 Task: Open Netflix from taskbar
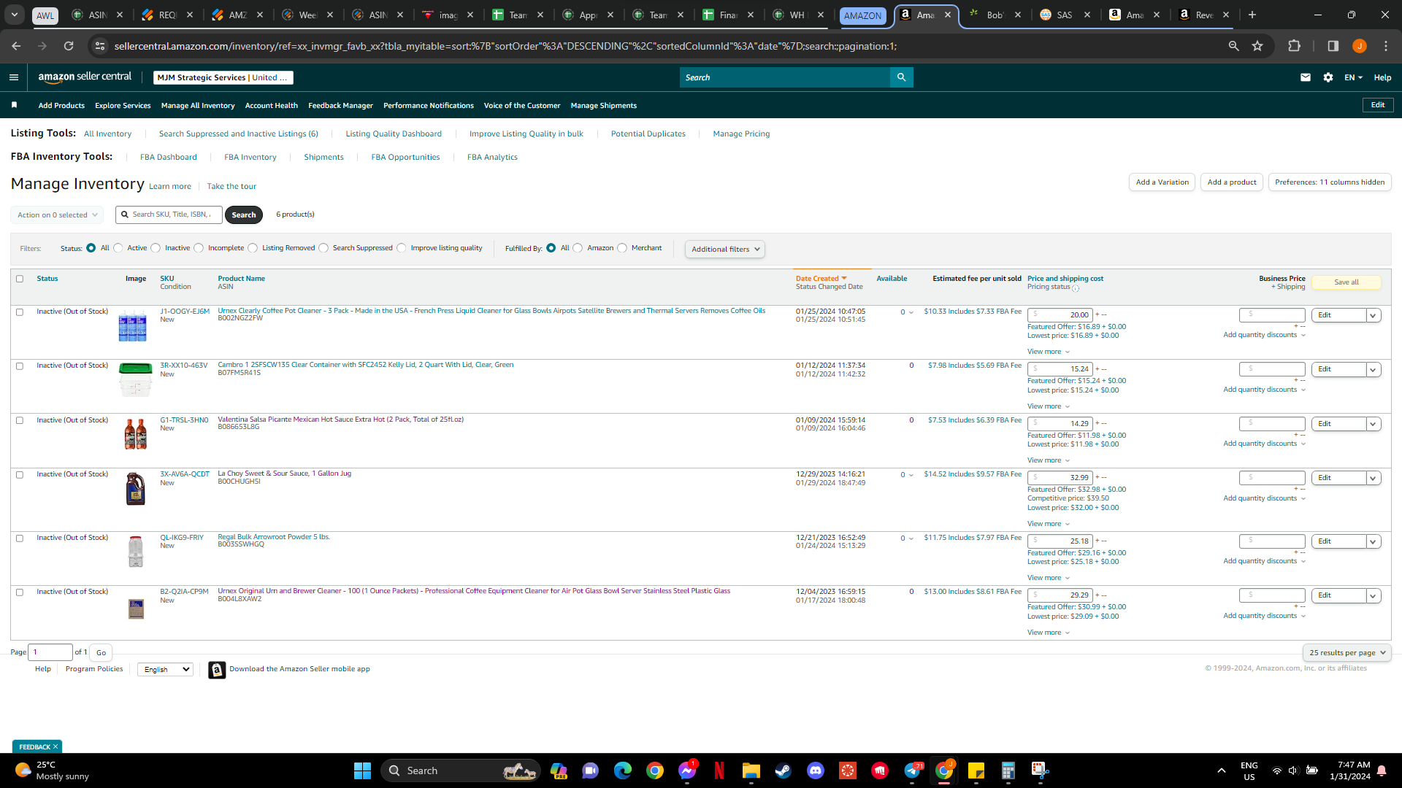pos(719,770)
